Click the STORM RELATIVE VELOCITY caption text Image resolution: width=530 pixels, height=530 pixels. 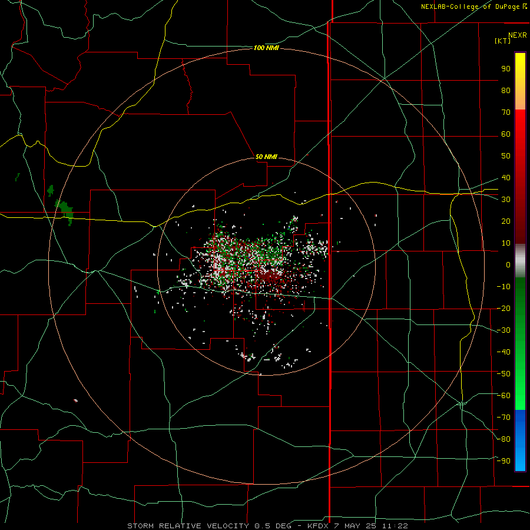click(x=188, y=526)
